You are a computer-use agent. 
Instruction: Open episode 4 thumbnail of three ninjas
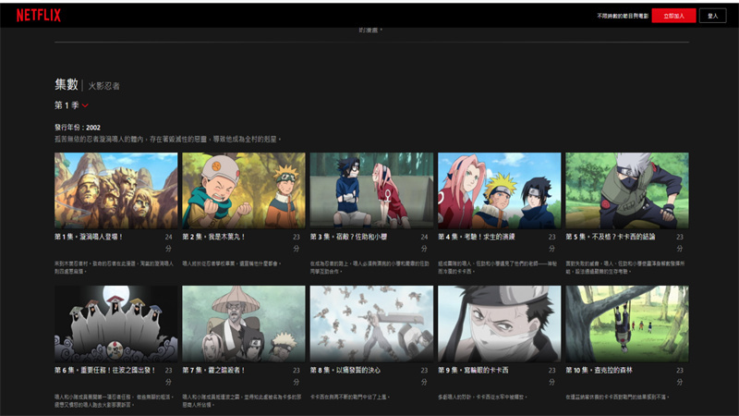pyautogui.click(x=499, y=190)
